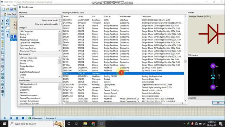Confirm selection with the OK button
This screenshot has height=127, width=225.
click(x=218, y=103)
